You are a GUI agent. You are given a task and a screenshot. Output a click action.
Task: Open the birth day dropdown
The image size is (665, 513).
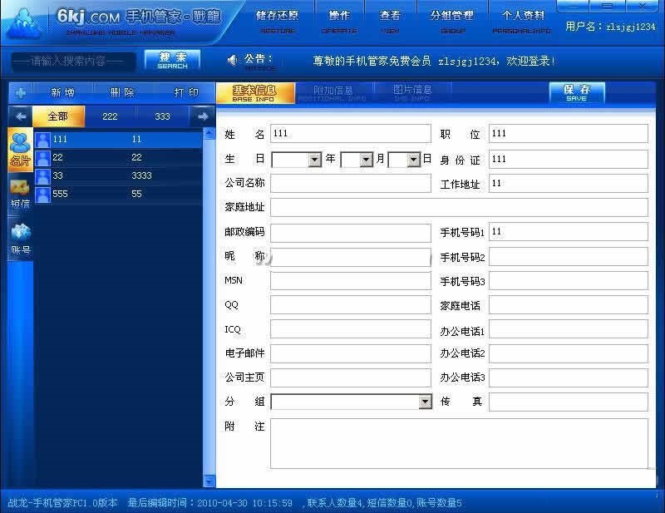pyautogui.click(x=413, y=160)
